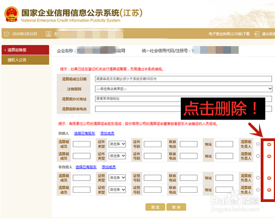Click 联系电话 field in first non-natural person row

pos(189,178)
